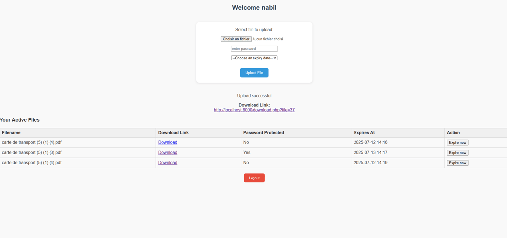
Task: Open the localhost download.php?file=37 link
Action: tap(254, 110)
